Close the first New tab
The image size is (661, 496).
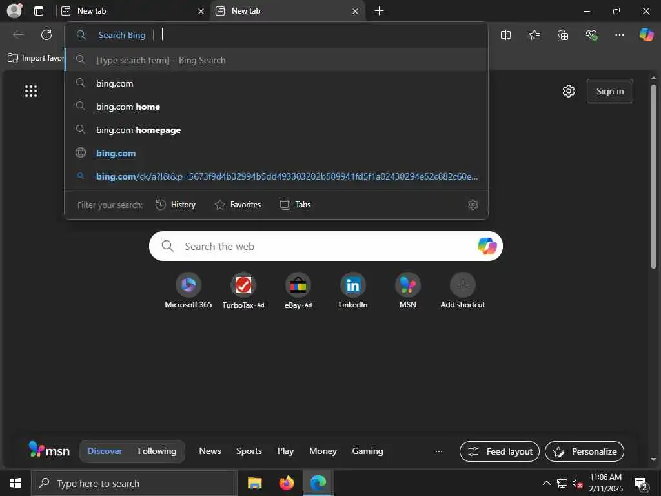pos(201,12)
